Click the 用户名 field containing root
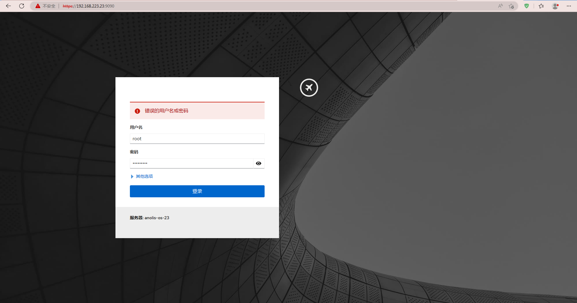The width and height of the screenshot is (577, 303). (197, 139)
